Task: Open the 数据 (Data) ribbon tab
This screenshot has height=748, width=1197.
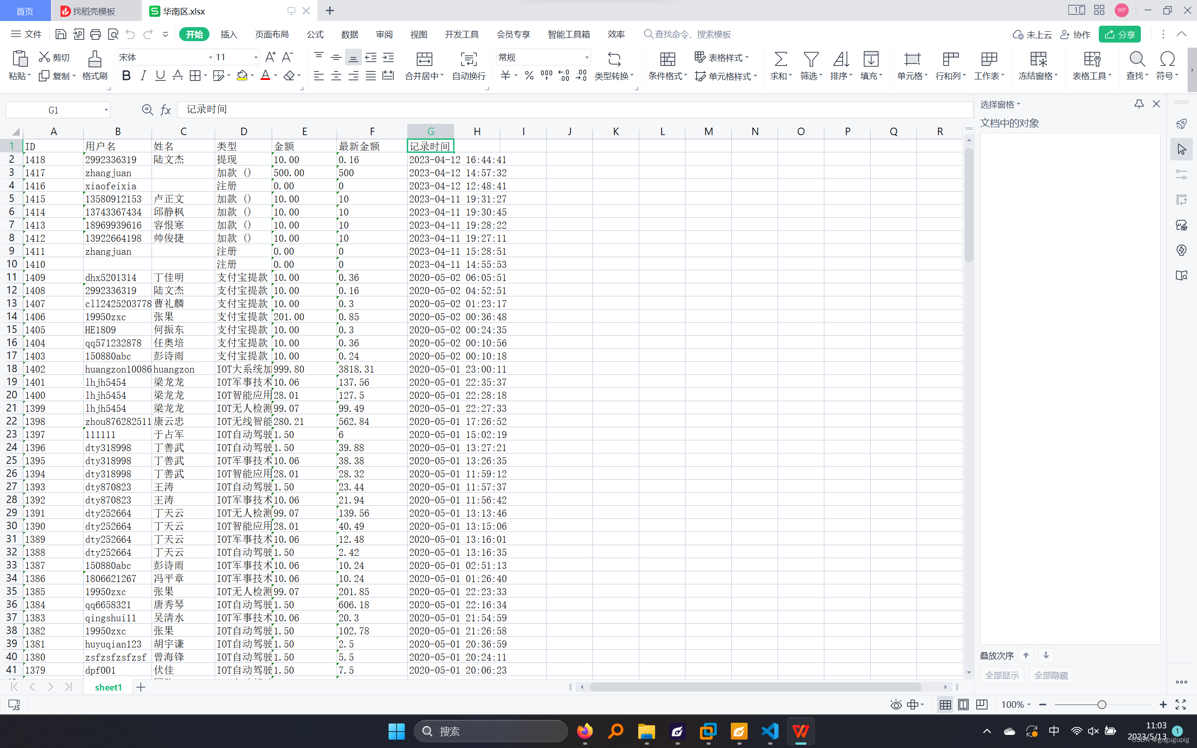Action: click(349, 34)
